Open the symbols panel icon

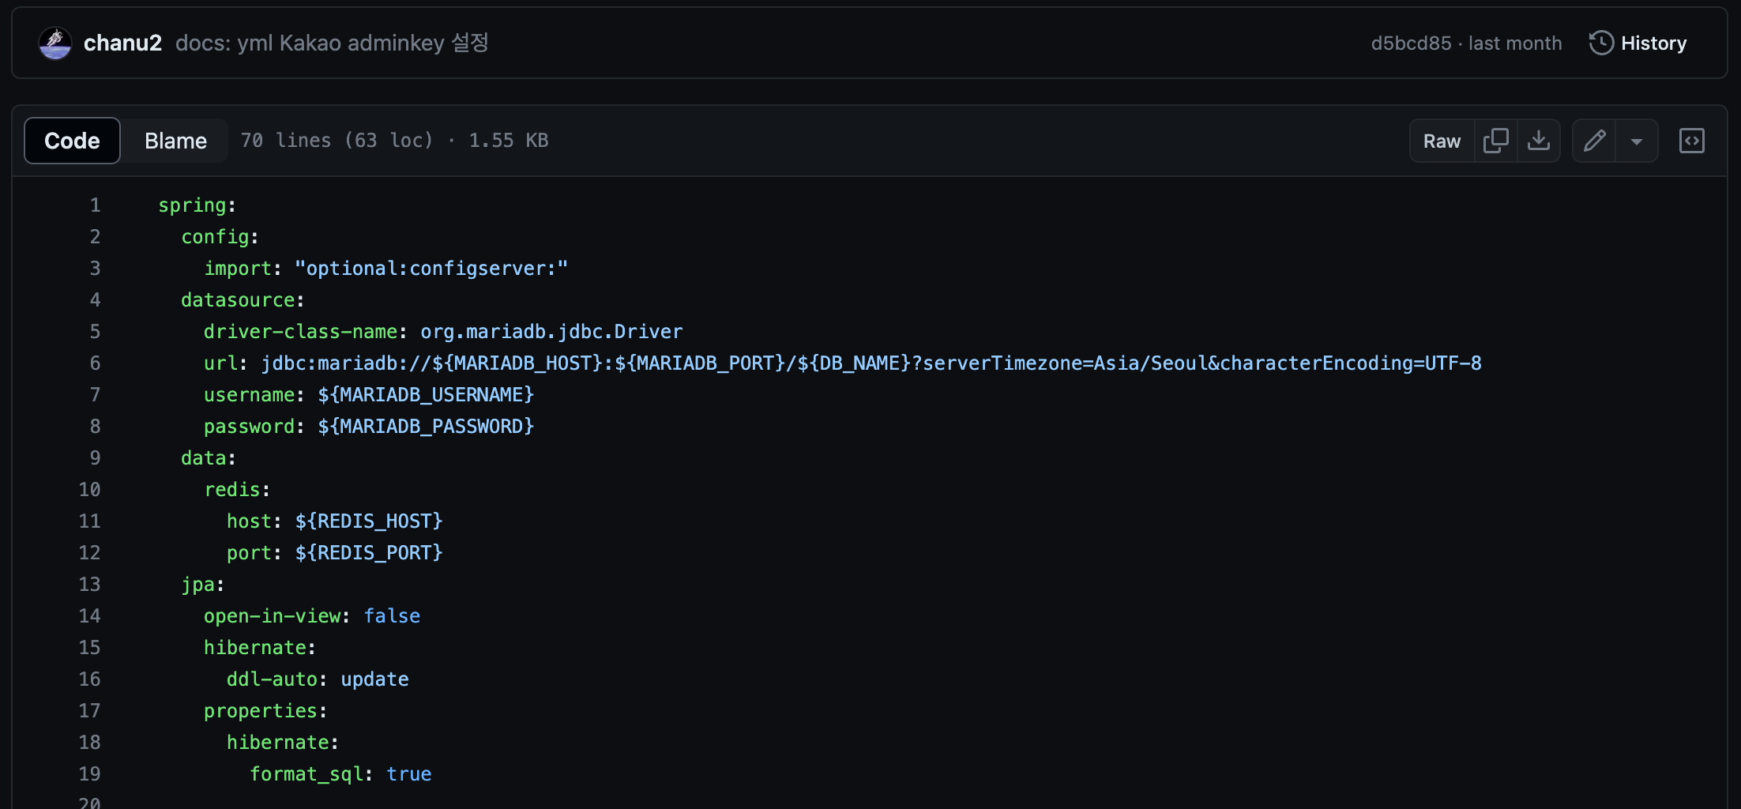[1691, 141]
